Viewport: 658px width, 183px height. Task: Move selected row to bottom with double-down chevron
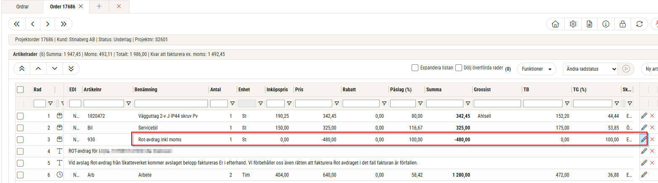click(71, 69)
